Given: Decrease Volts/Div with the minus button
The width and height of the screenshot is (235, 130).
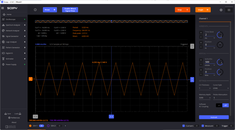Looking at the screenshot, I should [x=201, y=64].
